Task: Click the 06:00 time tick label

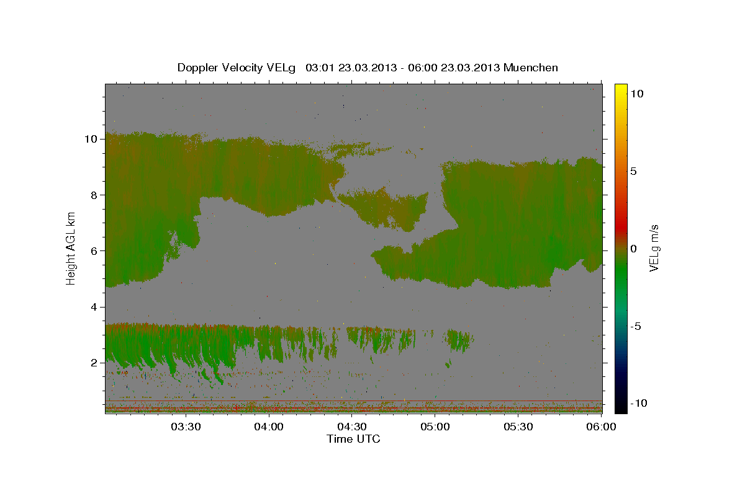Action: [x=602, y=427]
